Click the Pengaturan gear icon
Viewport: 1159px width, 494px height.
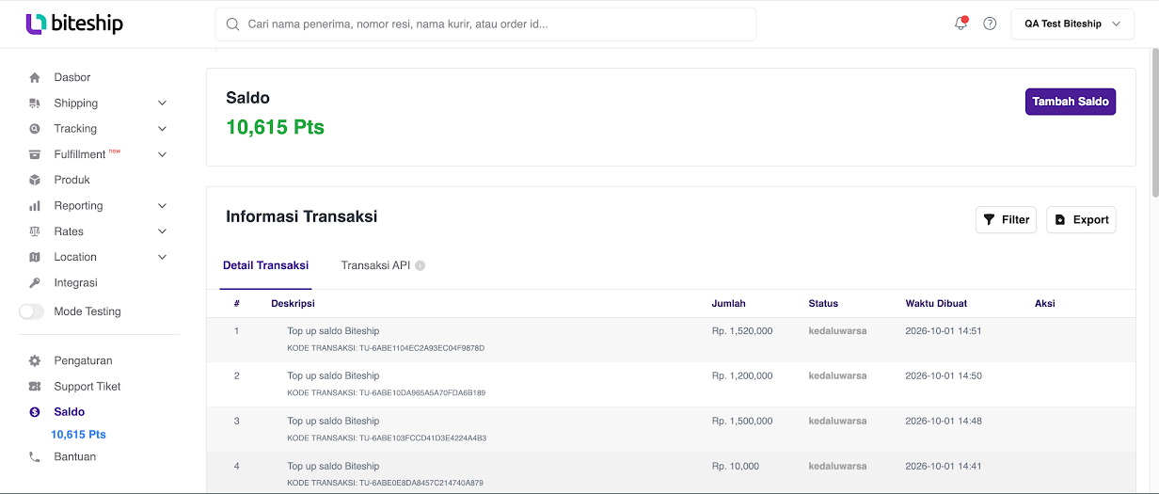coord(35,360)
